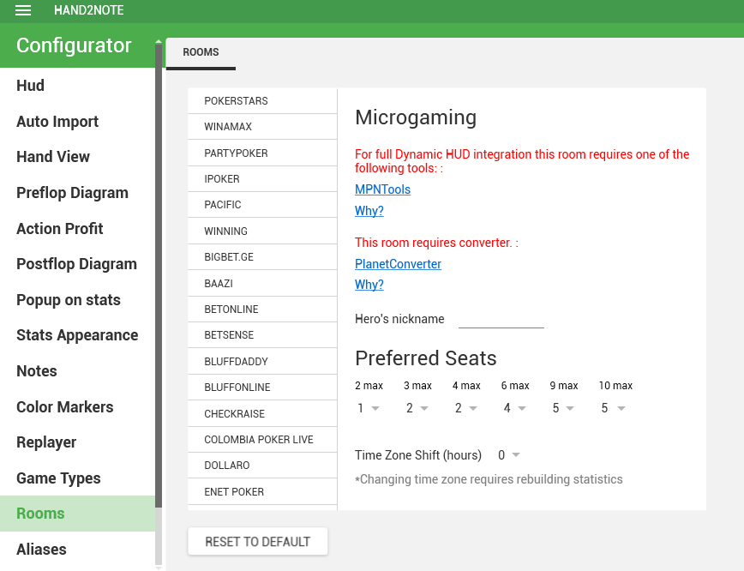Choose WINAMAX room
The image size is (744, 571).
click(x=262, y=127)
